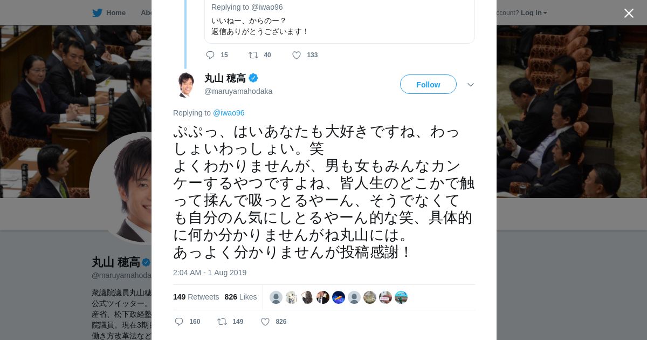Open the Log in dropdown
The height and width of the screenshot is (340, 647).
[534, 13]
